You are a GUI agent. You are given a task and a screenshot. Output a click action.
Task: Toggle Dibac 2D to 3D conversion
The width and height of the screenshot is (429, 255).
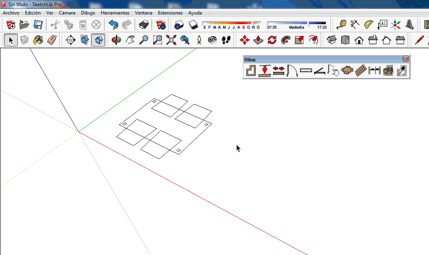[x=389, y=71]
